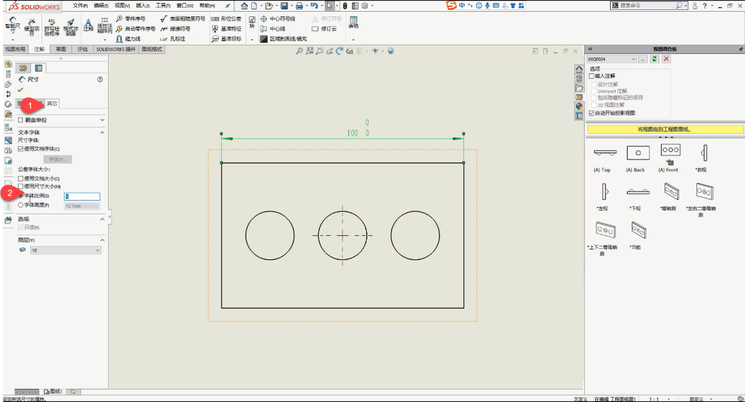745x402 pixels.
Task: Click font scale input field
Action: pos(82,197)
